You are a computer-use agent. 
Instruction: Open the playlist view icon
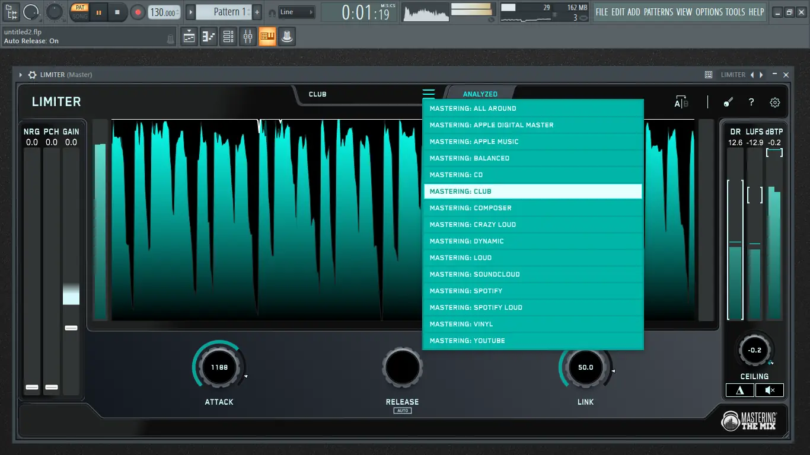[x=189, y=37]
